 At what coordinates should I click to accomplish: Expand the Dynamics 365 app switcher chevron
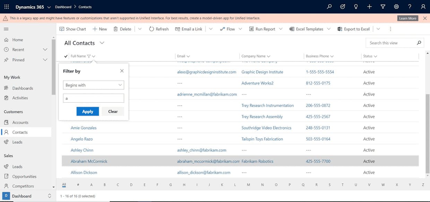(49, 7)
